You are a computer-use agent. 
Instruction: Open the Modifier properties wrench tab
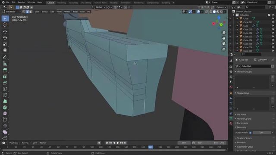[x=231, y=98]
